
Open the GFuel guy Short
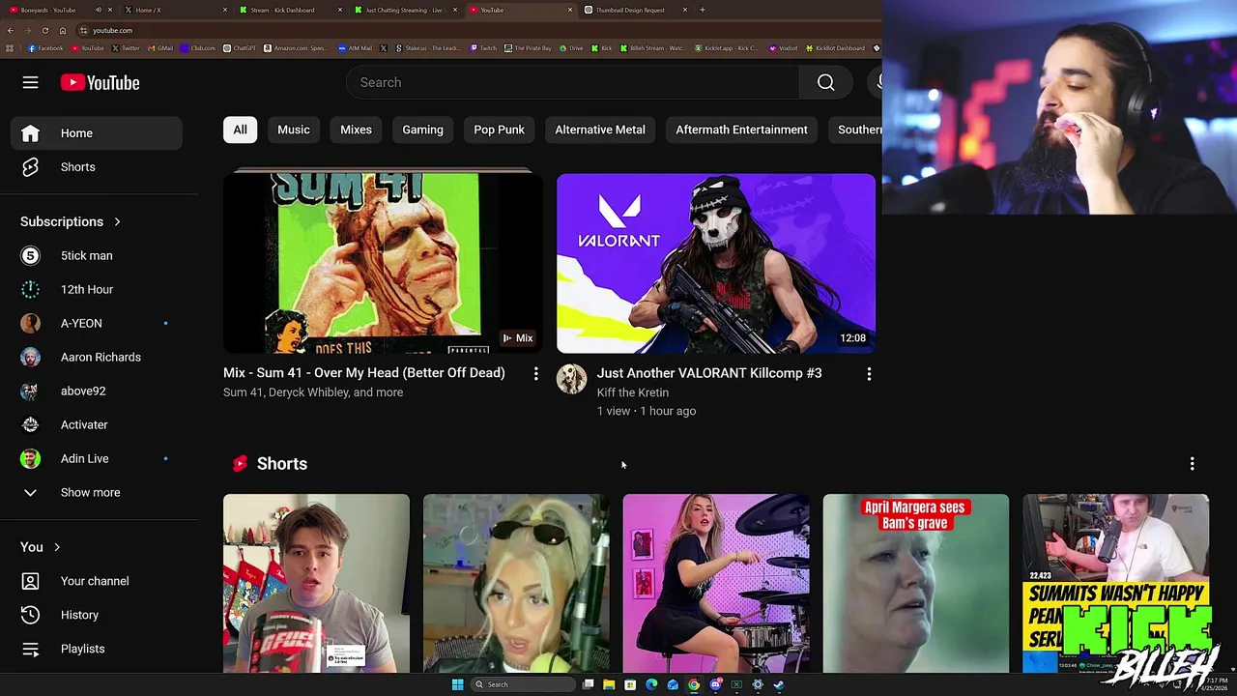[x=316, y=583]
